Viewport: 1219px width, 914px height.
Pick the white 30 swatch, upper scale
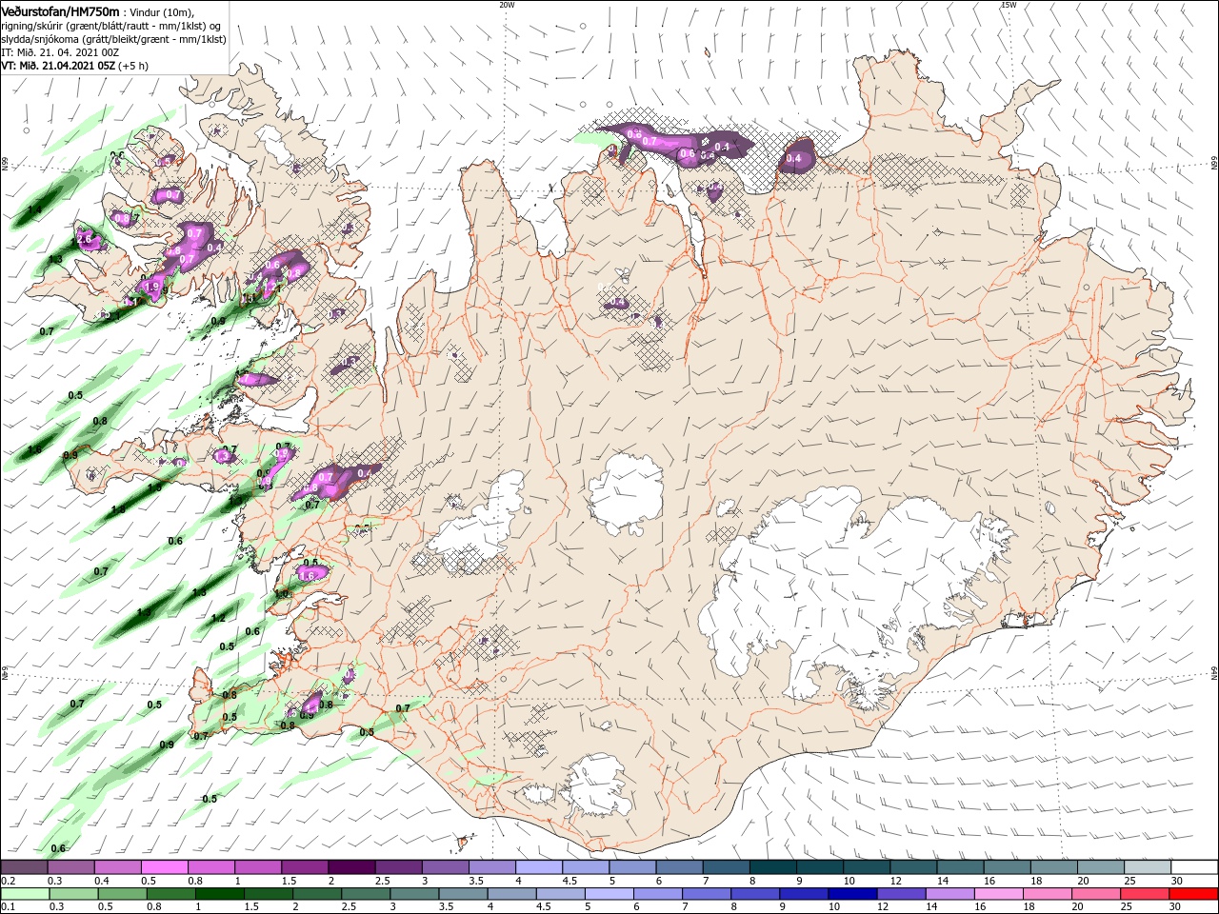[1195, 867]
